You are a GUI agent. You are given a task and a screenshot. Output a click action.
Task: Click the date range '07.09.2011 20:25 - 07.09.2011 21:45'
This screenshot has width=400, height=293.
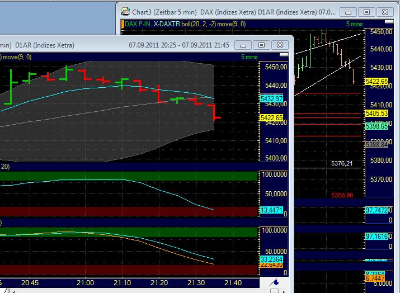point(179,45)
